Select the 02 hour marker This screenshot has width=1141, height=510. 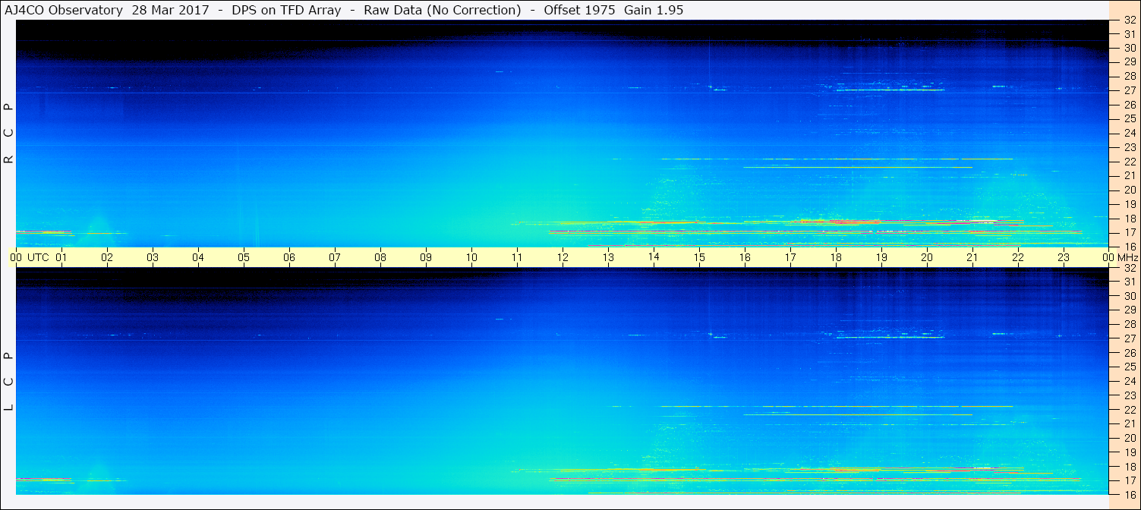click(x=107, y=257)
